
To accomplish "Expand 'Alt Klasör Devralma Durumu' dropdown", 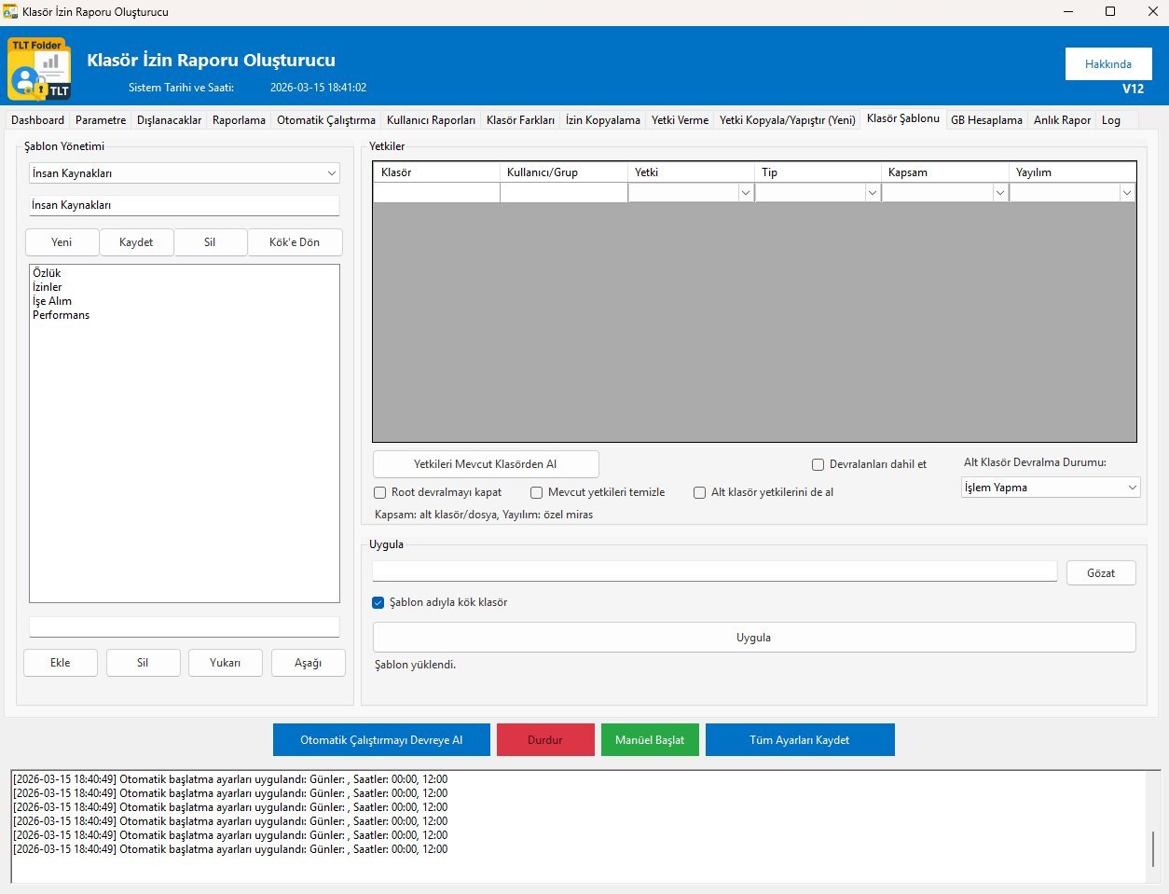I will pos(1051,488).
